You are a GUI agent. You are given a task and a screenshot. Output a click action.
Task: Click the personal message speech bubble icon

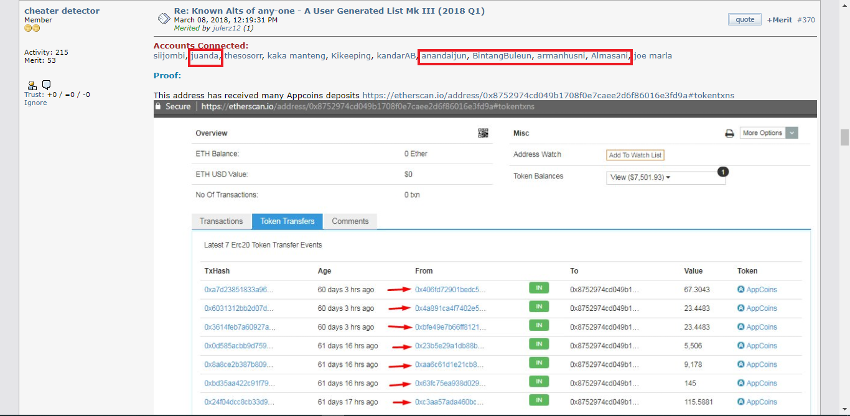tap(47, 85)
